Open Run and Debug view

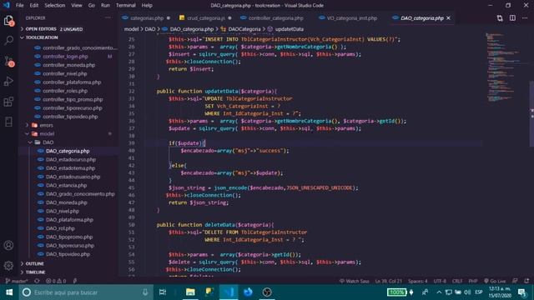coord(8,82)
